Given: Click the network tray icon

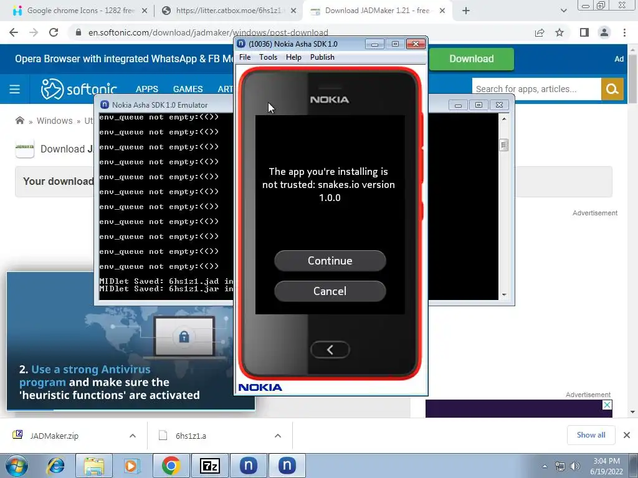Looking at the screenshot, I should pos(560,466).
